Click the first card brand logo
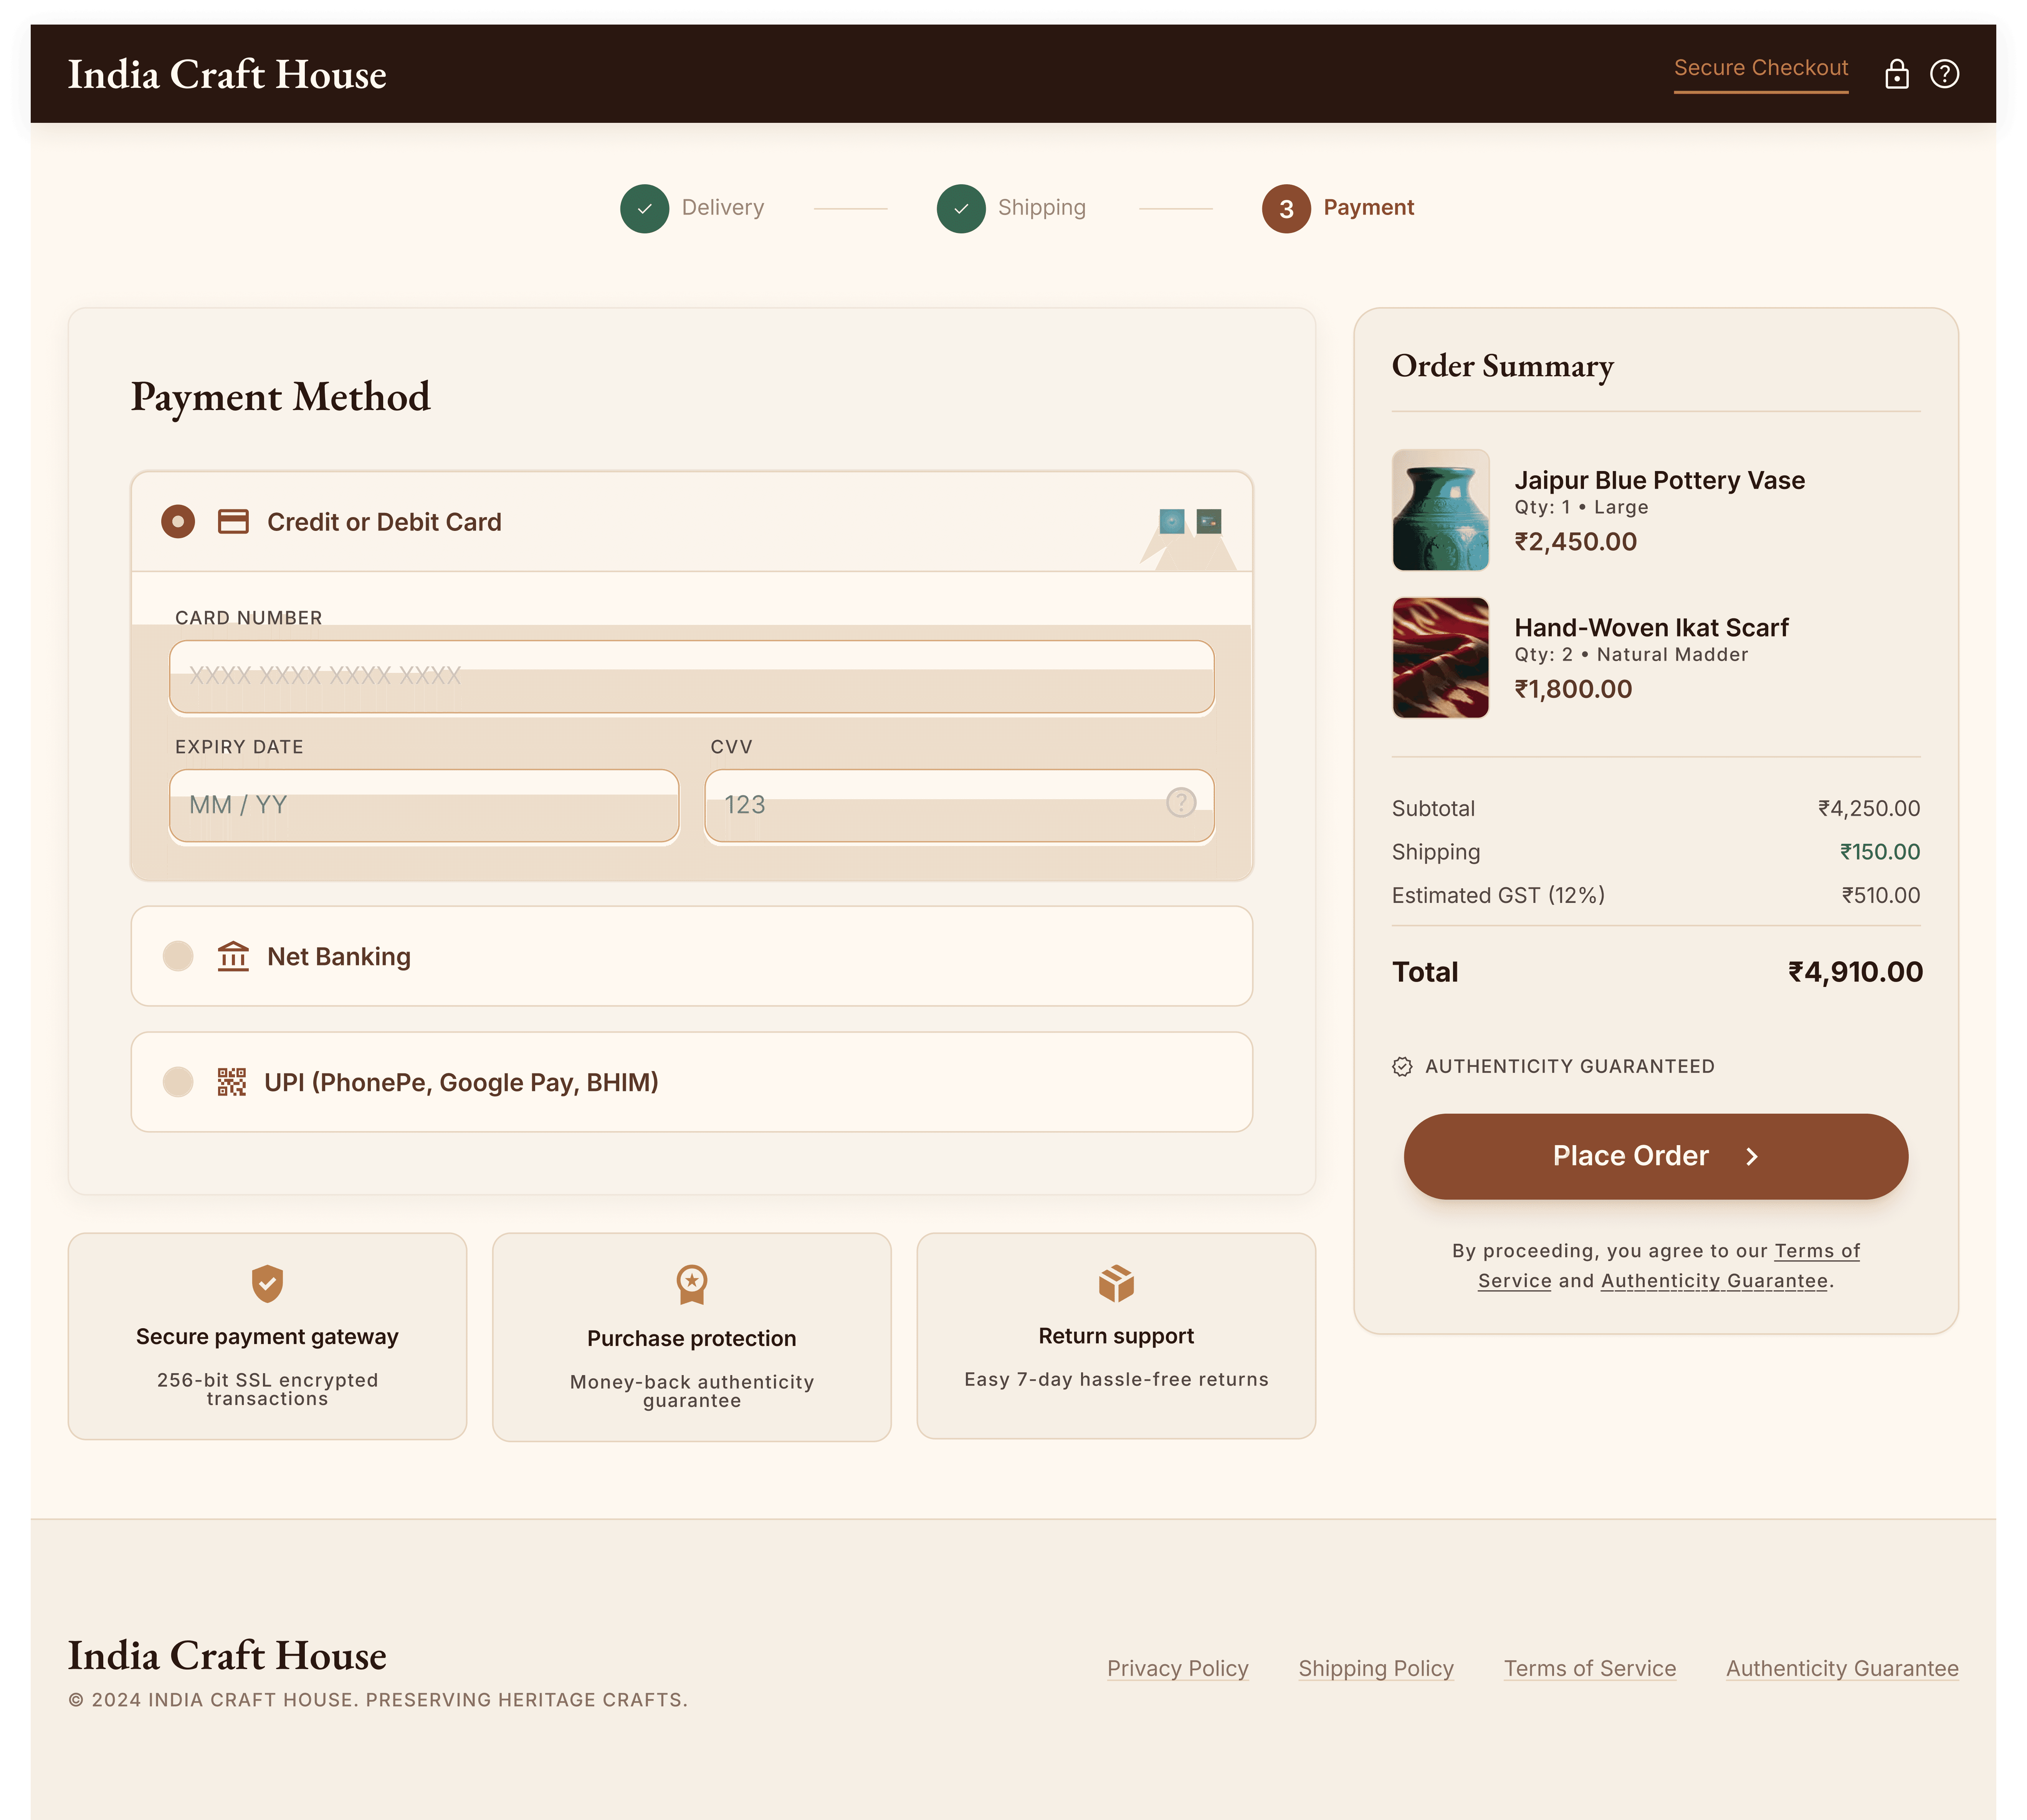Image resolution: width=2027 pixels, height=1820 pixels. (1172, 521)
